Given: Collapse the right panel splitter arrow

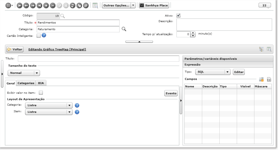Looking at the screenshot, I should pyautogui.click(x=181, y=100).
